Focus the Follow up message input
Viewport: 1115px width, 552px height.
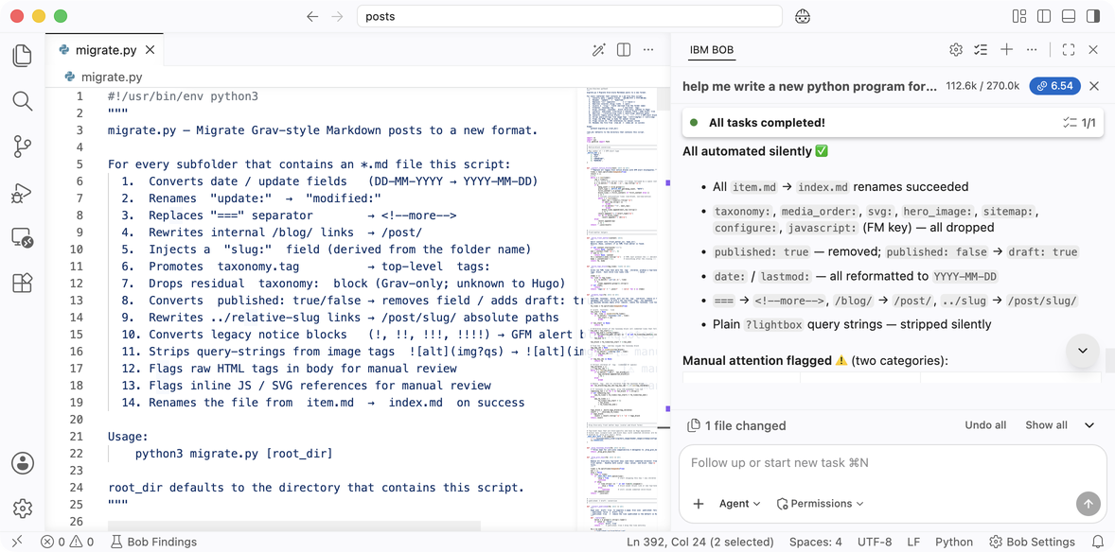pos(893,463)
